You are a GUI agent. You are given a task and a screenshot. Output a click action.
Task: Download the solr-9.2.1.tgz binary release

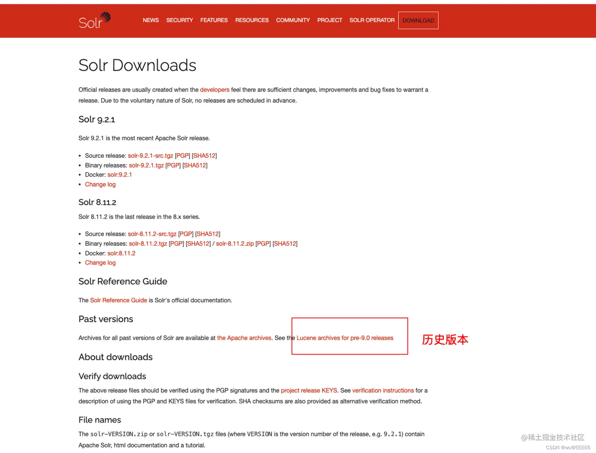[146, 165]
